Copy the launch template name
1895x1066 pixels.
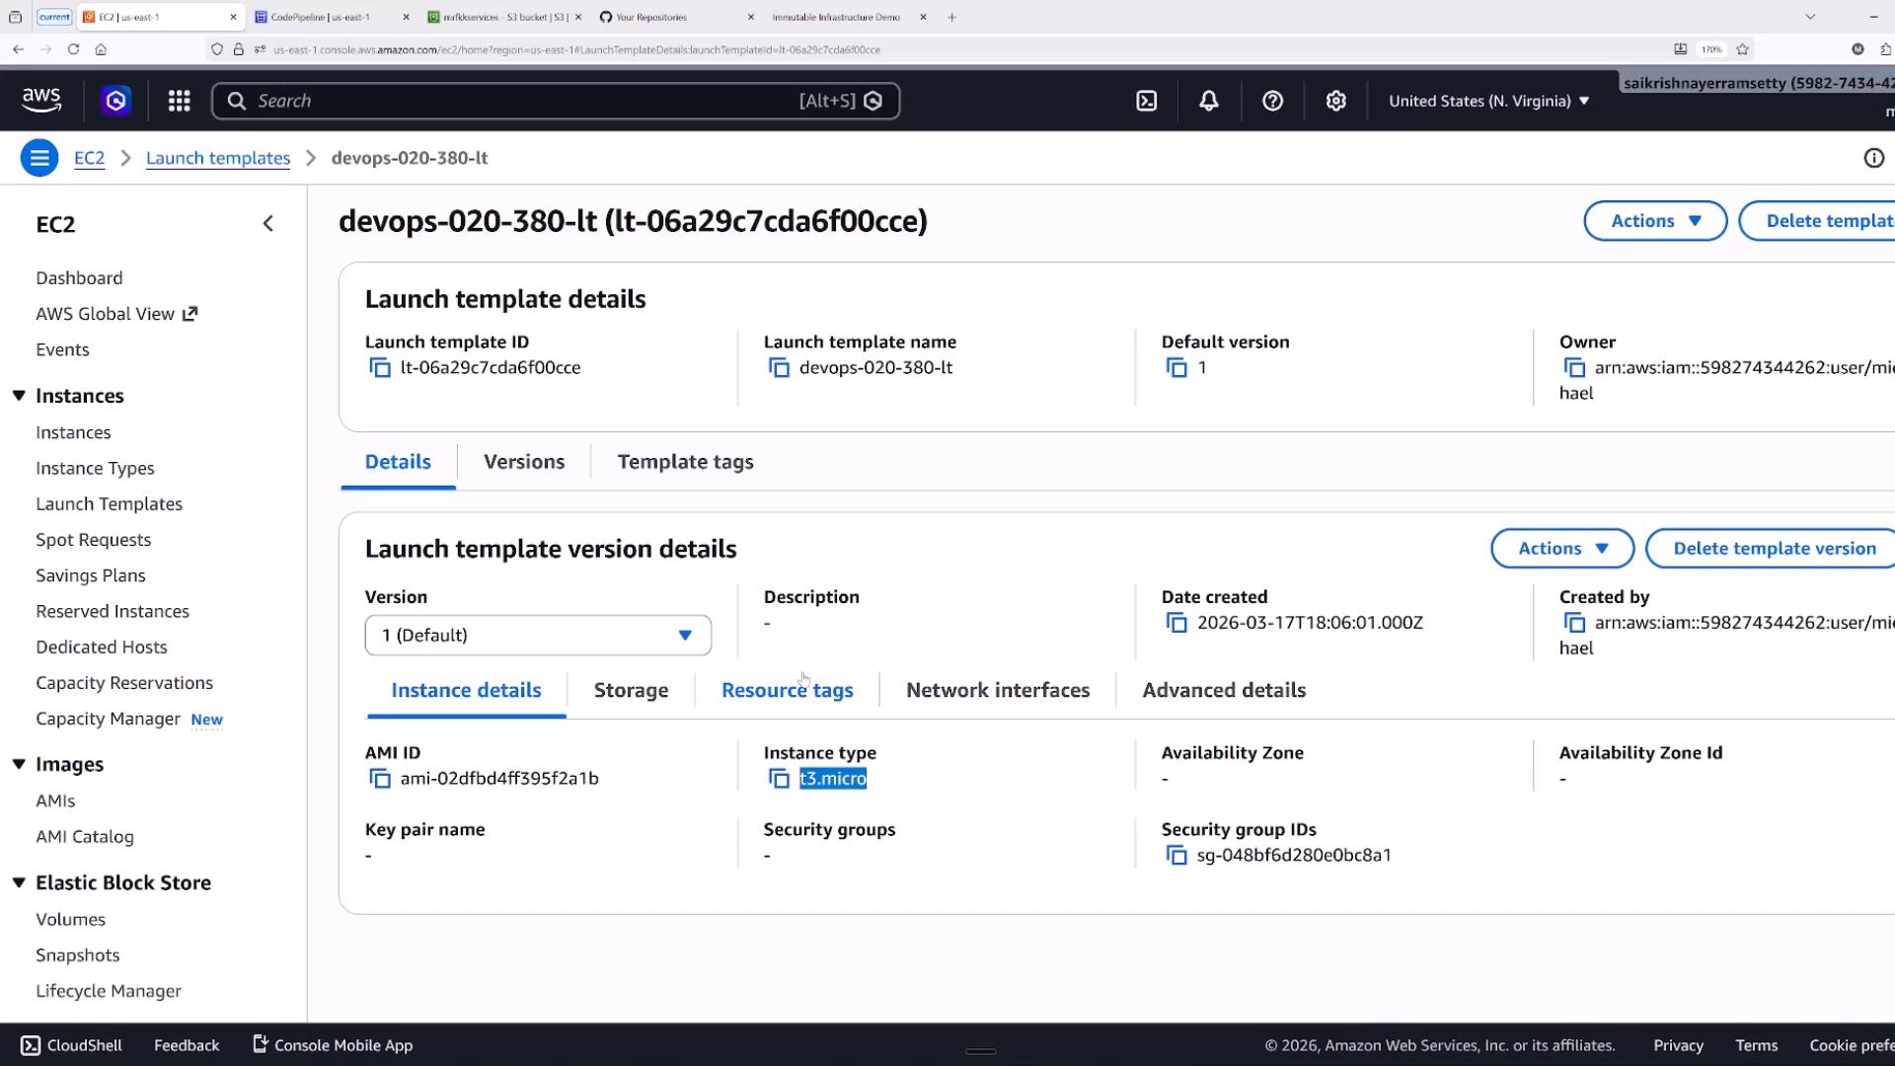tap(779, 368)
